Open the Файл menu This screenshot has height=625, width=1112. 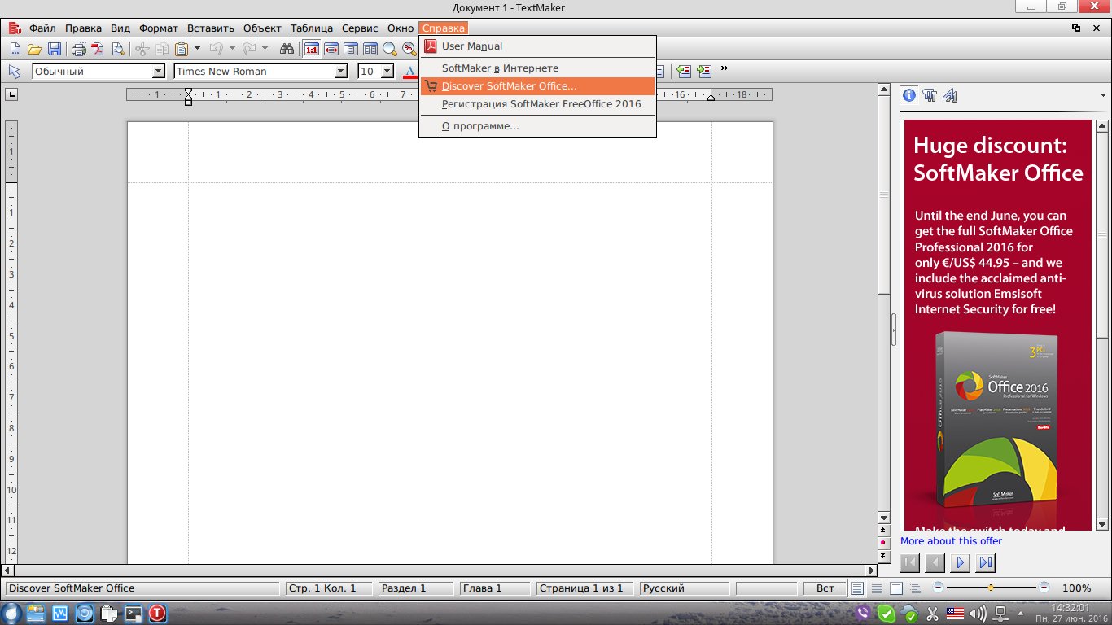[42, 28]
